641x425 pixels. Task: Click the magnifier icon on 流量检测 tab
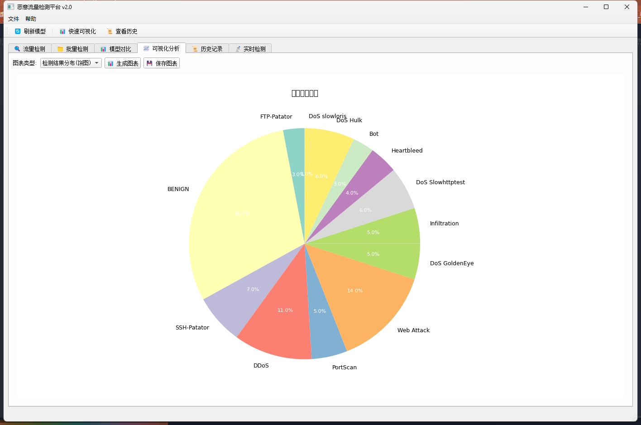tap(17, 49)
